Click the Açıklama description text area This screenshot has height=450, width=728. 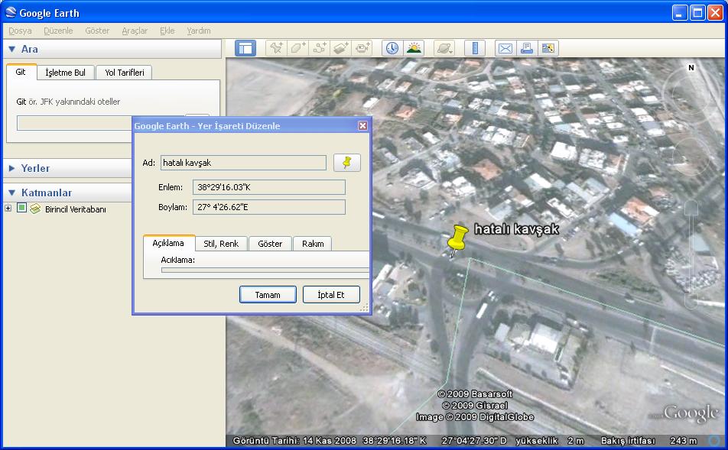(265, 270)
